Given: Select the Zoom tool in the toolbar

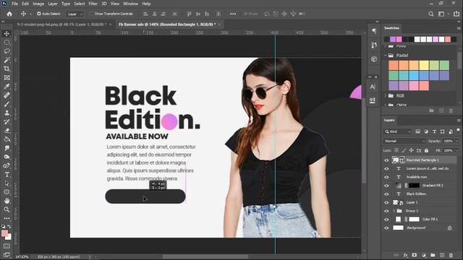Looking at the screenshot, I should [x=7, y=209].
